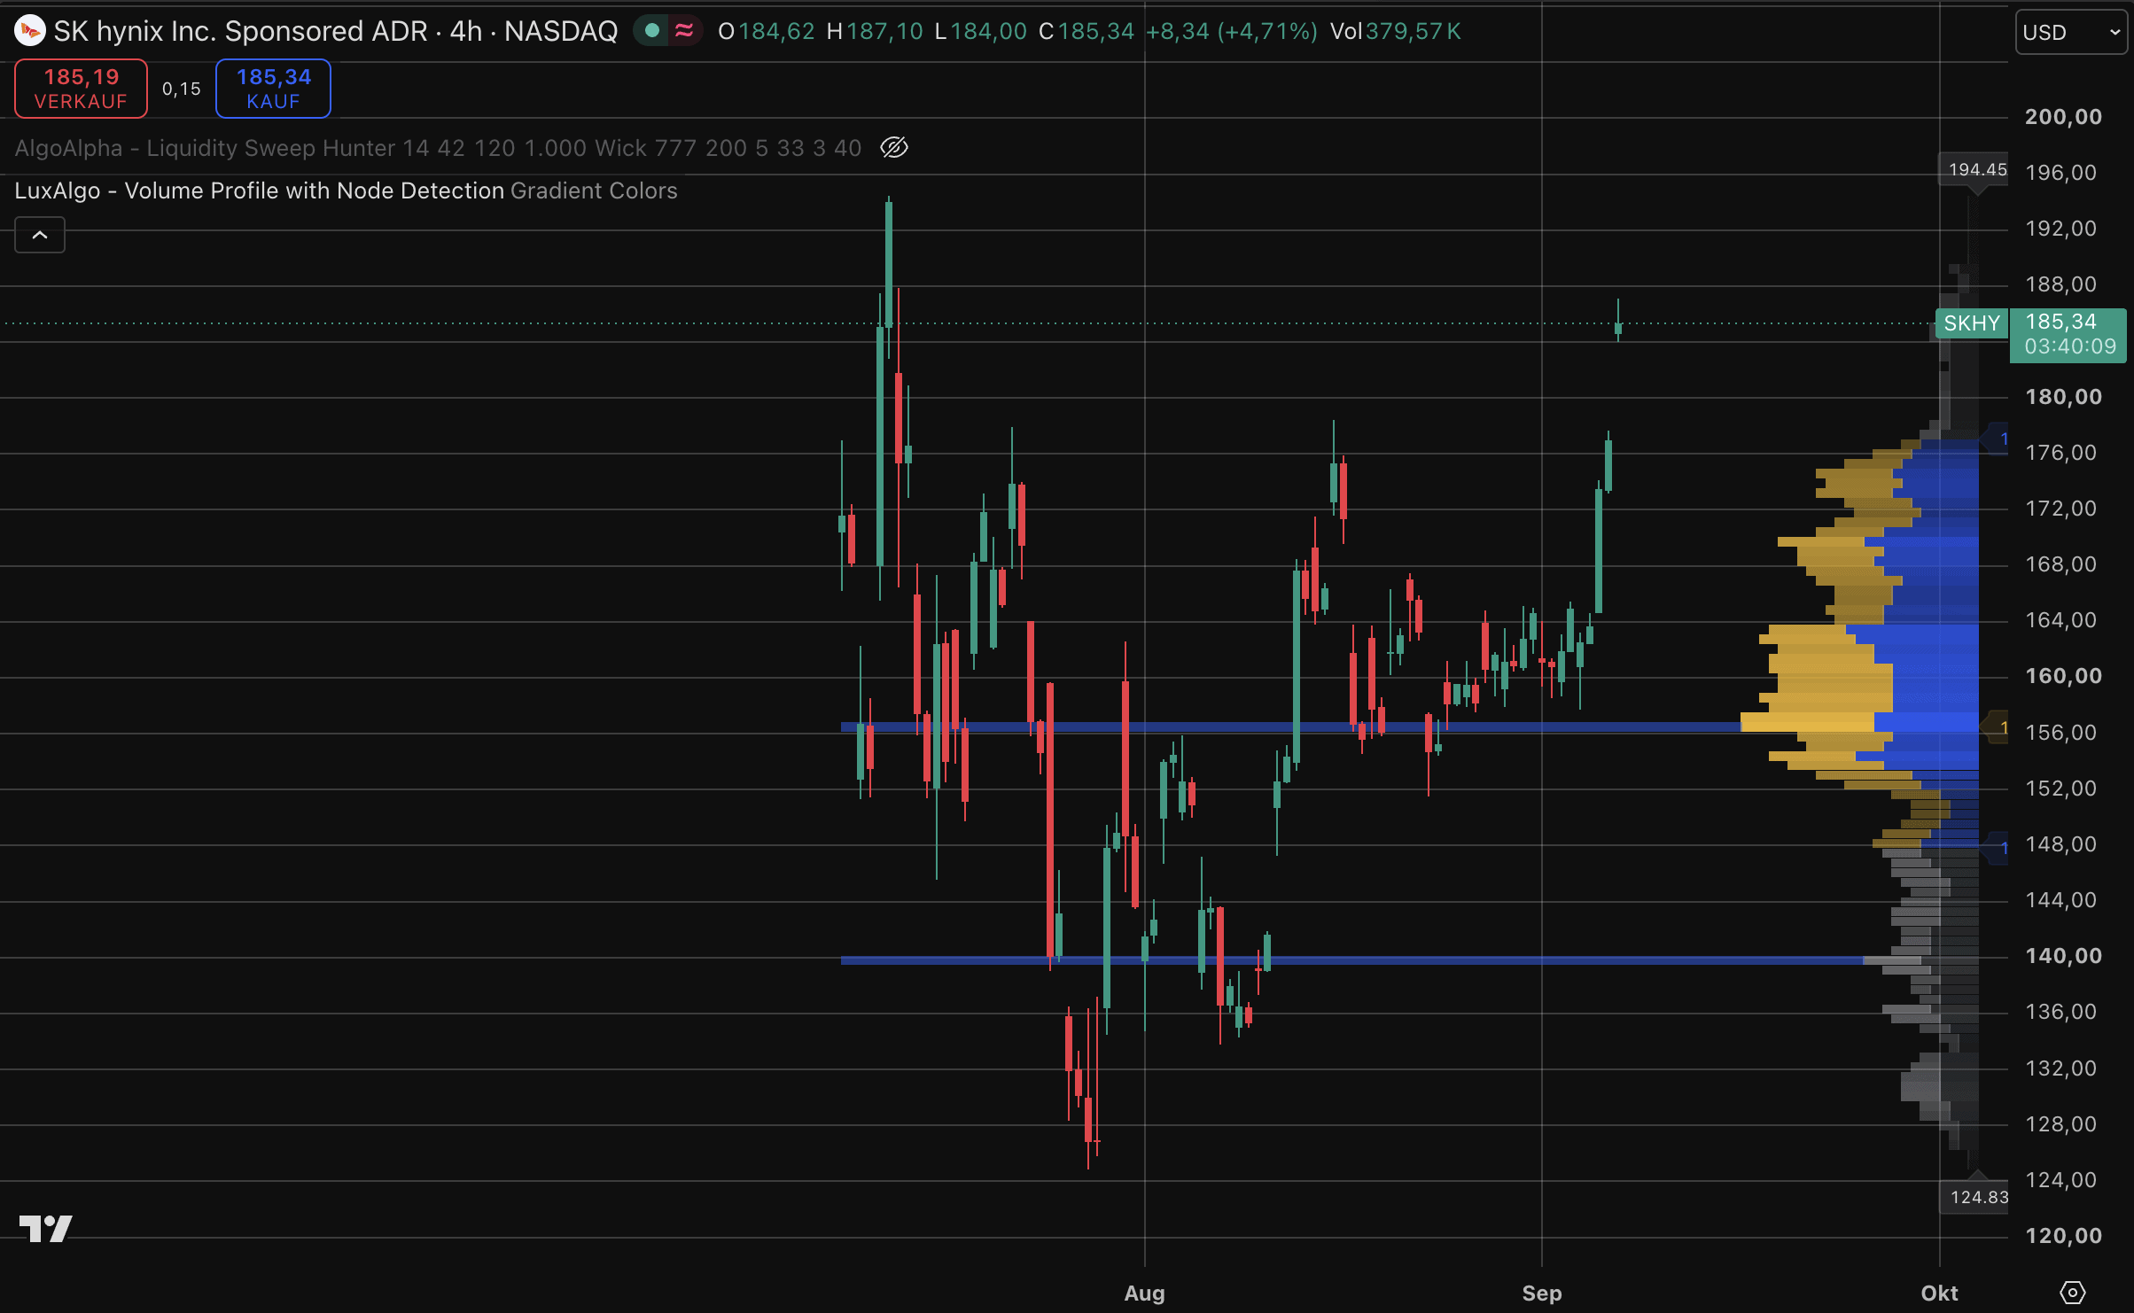Click 148,00 on the price axis
2134x1313 pixels.
point(2061,844)
